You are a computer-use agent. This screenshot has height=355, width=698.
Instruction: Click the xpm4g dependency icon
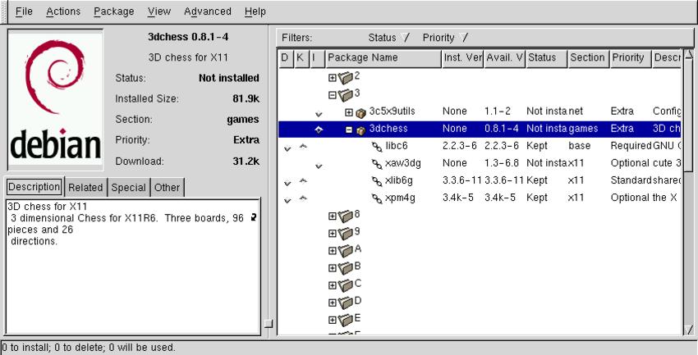[x=377, y=198]
